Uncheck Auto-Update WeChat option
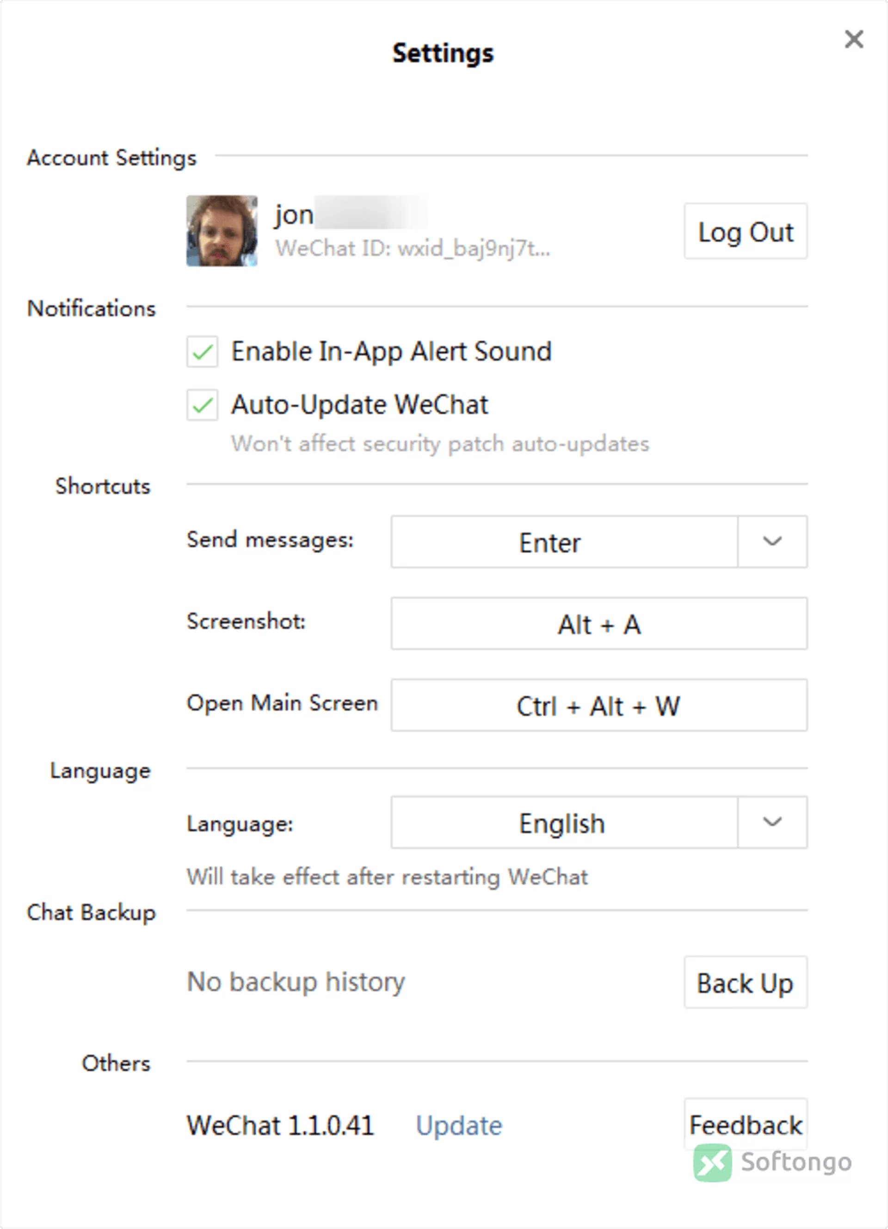Image resolution: width=888 pixels, height=1229 pixels. coord(202,405)
